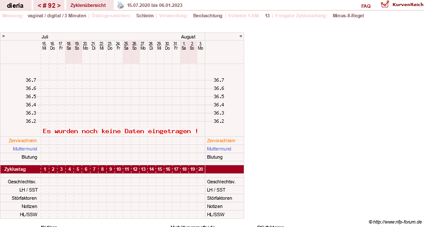This screenshot has height=227, width=424.
Task: Click right Muttermund label
Action: coord(219,149)
